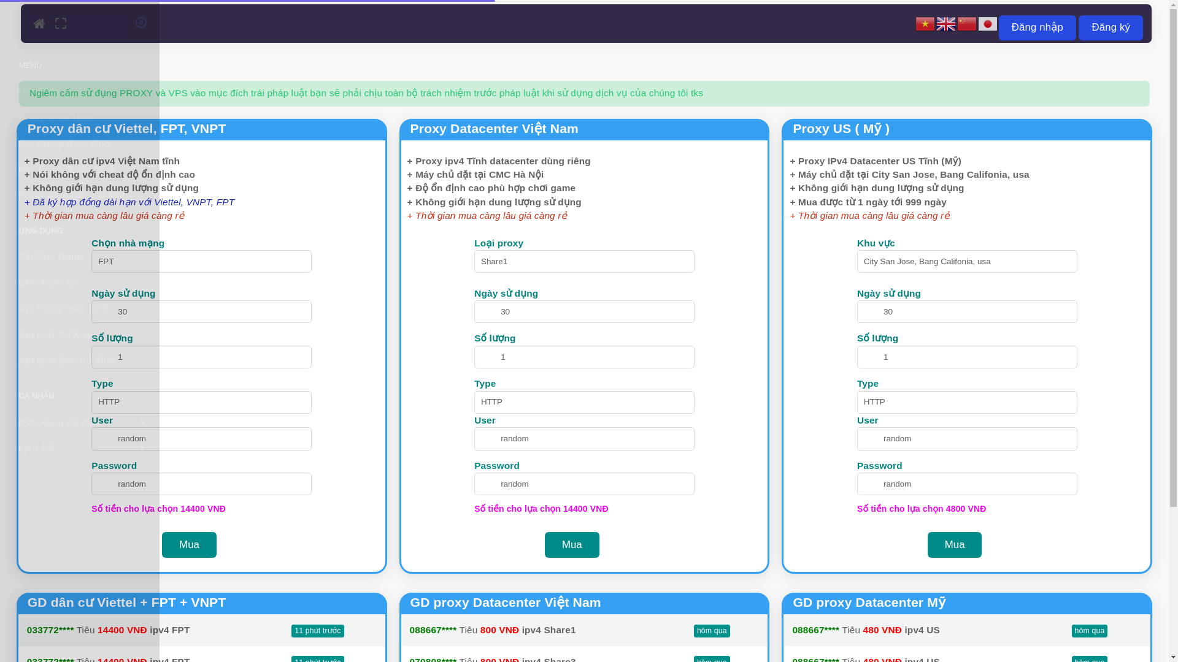1178x662 pixels.
Task: Click Password field in Datacenter Việt Nam card
Action: point(584,484)
